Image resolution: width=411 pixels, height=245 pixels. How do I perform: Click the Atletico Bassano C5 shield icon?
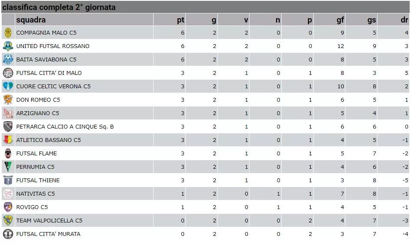8,140
